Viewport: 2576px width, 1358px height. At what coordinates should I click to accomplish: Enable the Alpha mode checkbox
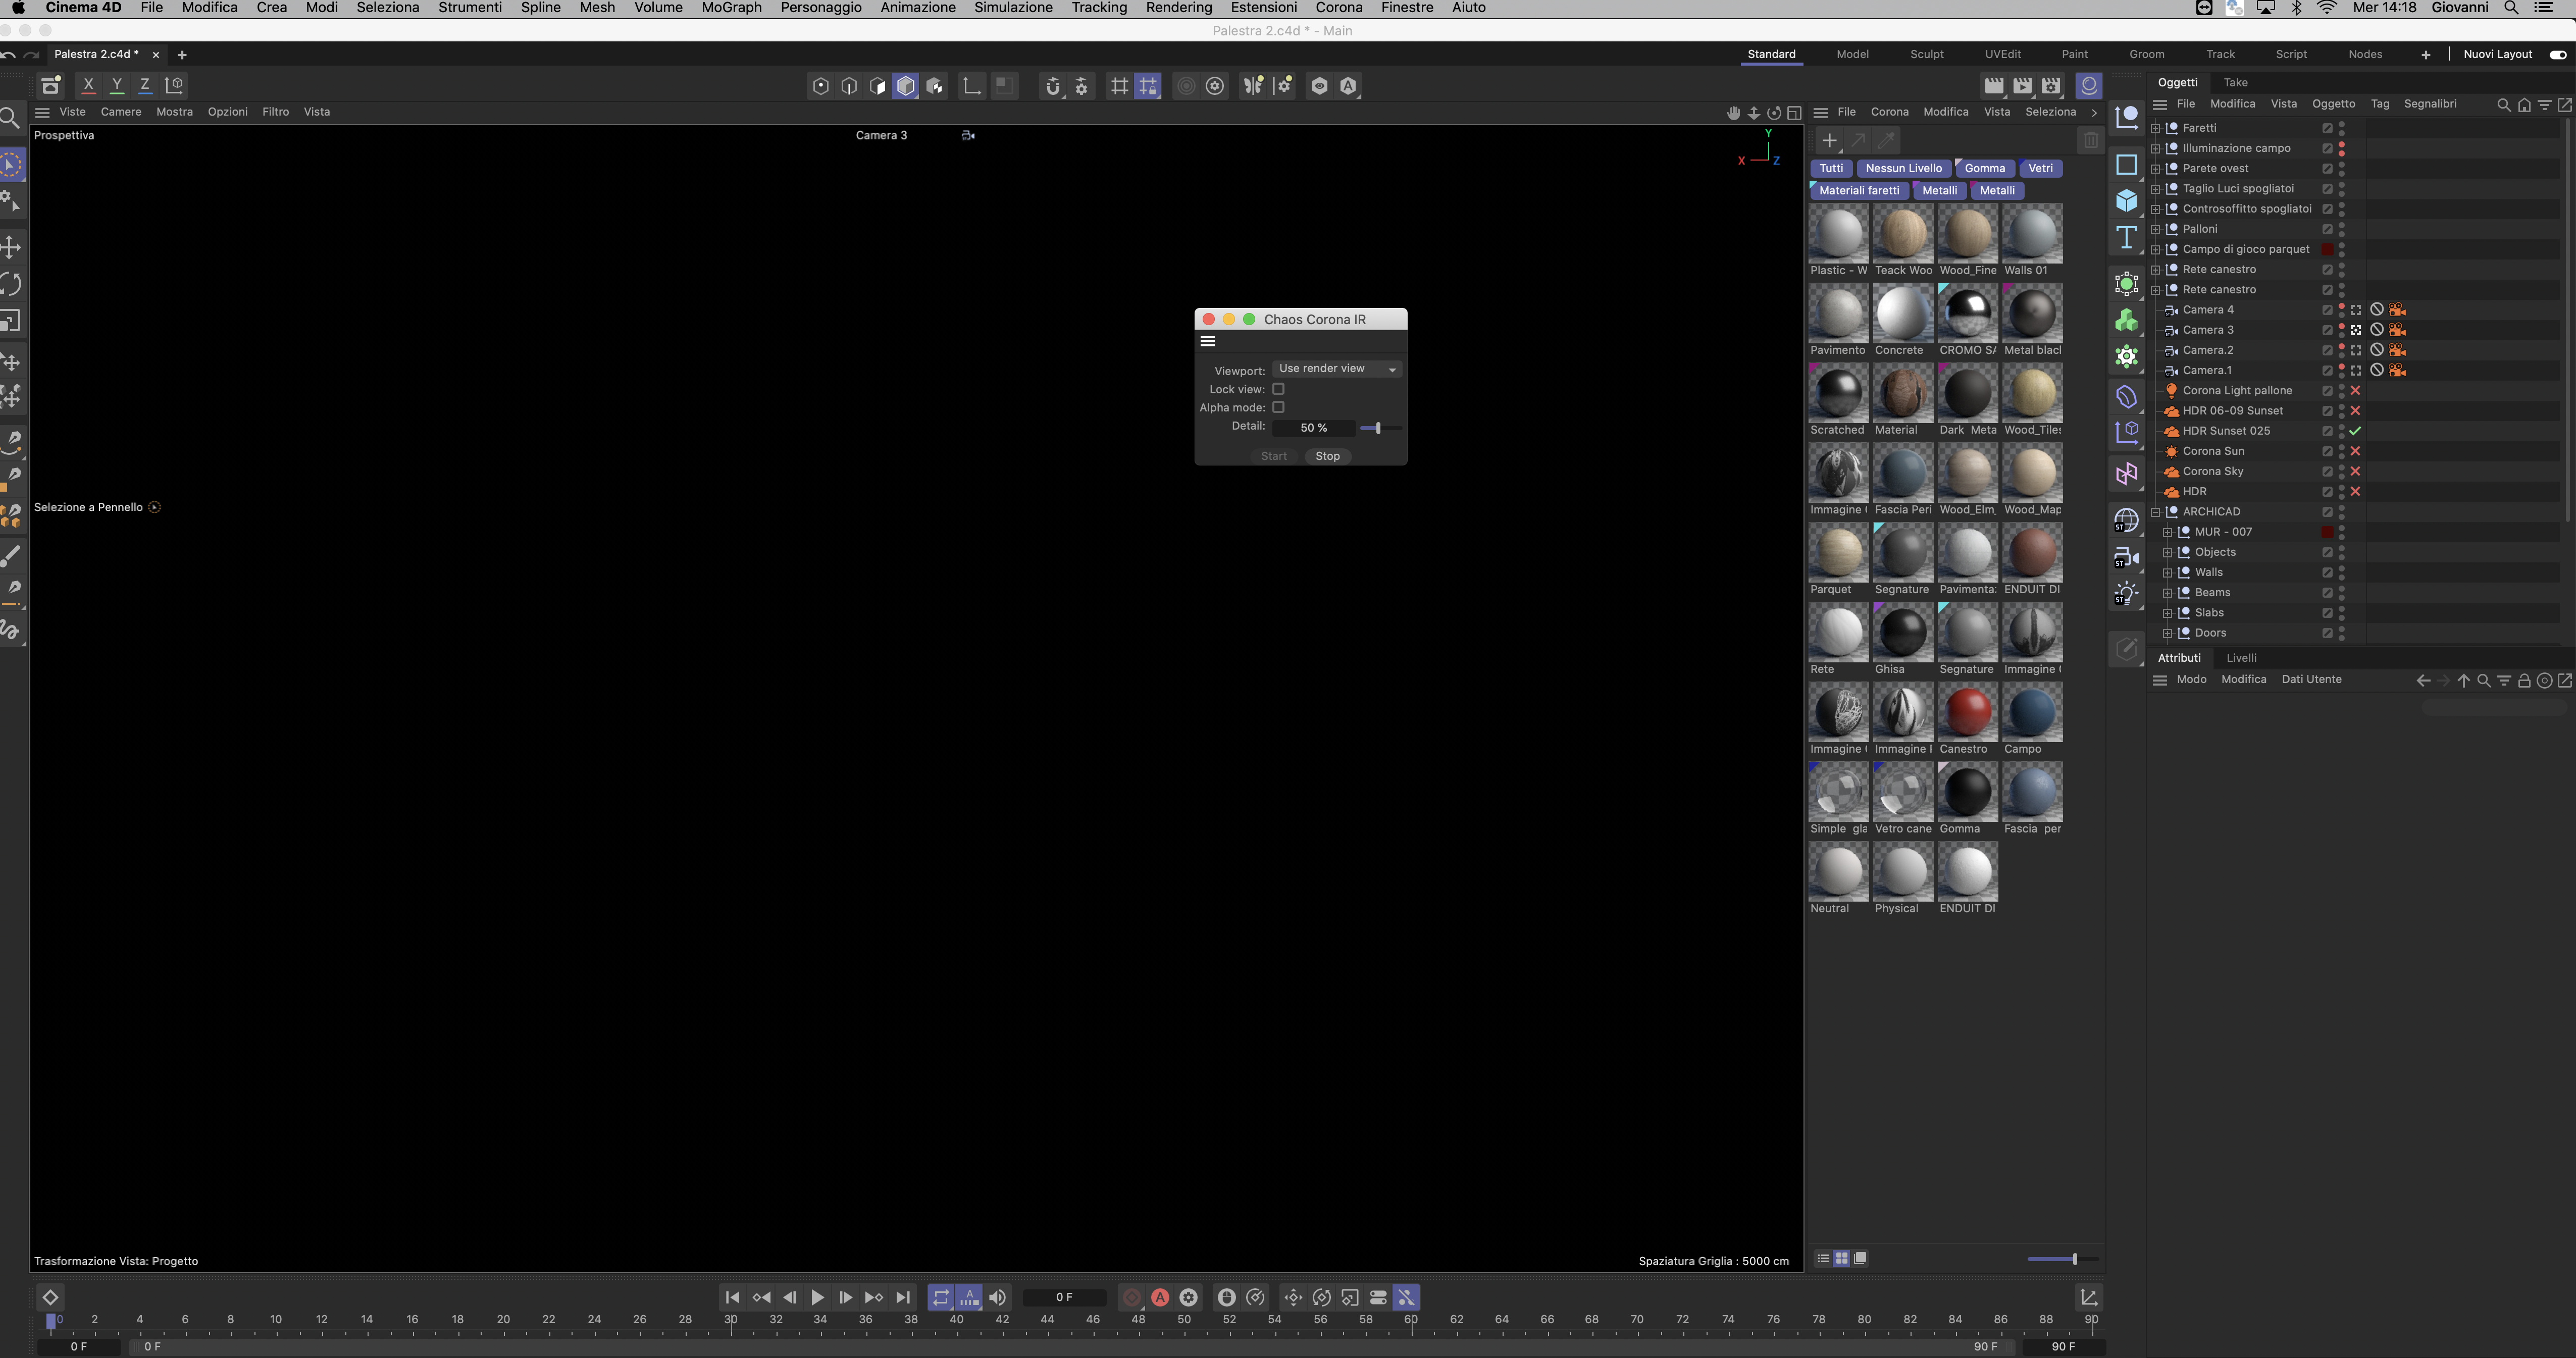pos(1278,407)
